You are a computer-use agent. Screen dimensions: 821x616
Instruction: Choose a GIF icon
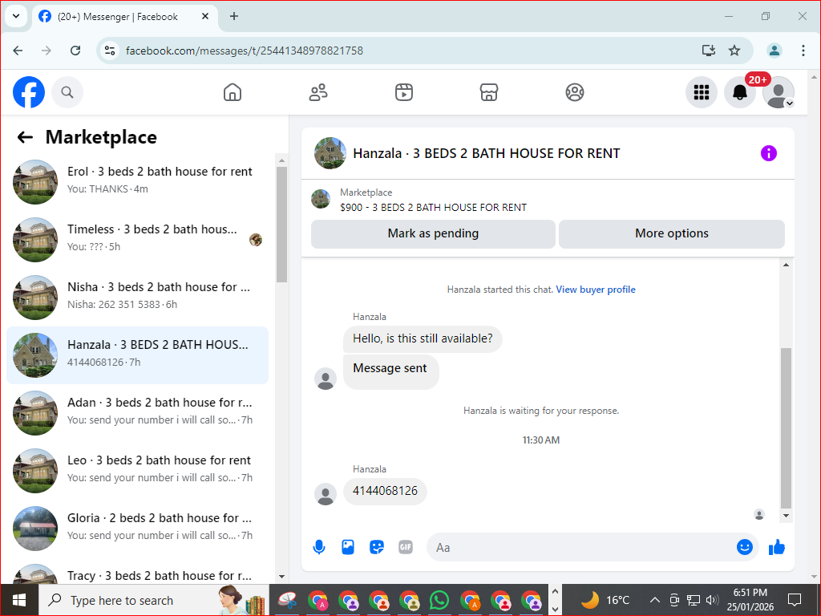pyautogui.click(x=405, y=547)
